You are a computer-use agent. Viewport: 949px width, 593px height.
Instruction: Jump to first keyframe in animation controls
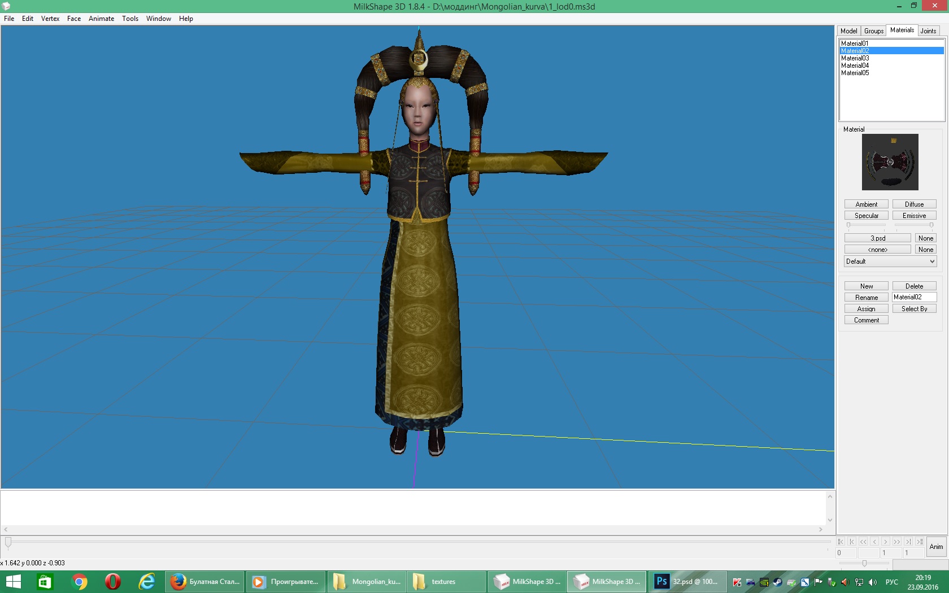(x=841, y=542)
